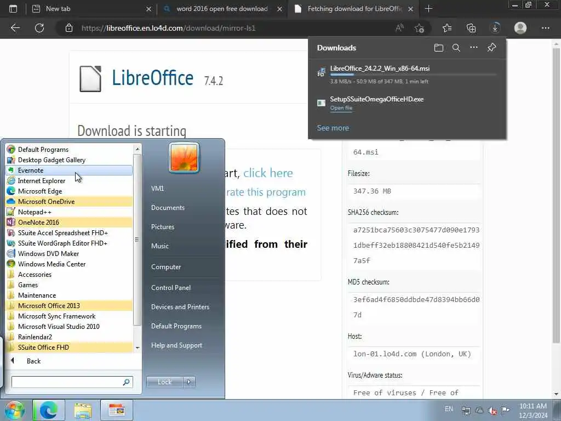Expand the Maintenance folder
Screen dimensions: 561x421
point(69,295)
